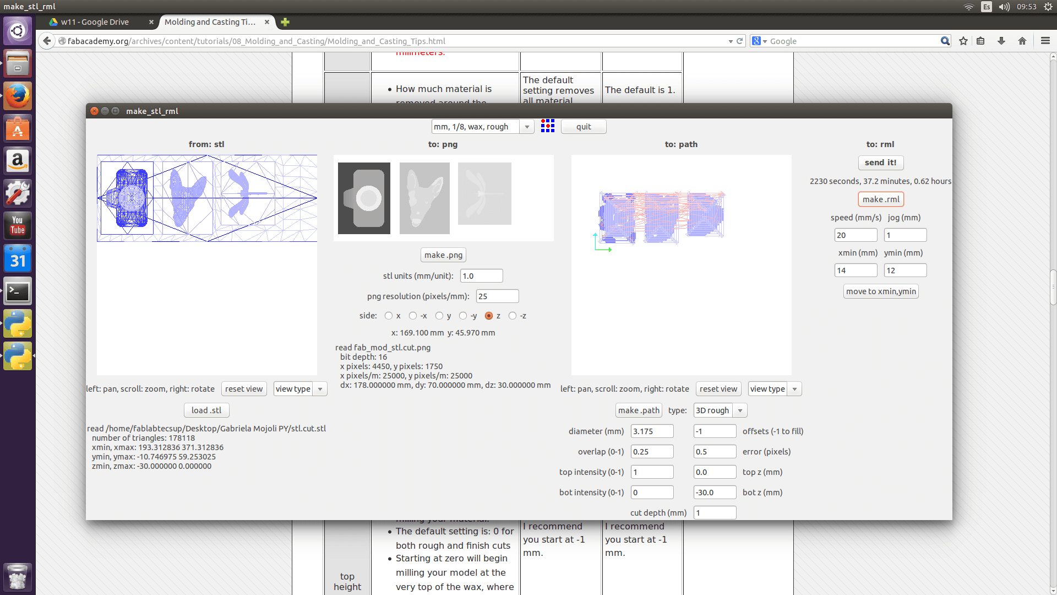
Task: Click the make .rml button
Action: point(881,199)
